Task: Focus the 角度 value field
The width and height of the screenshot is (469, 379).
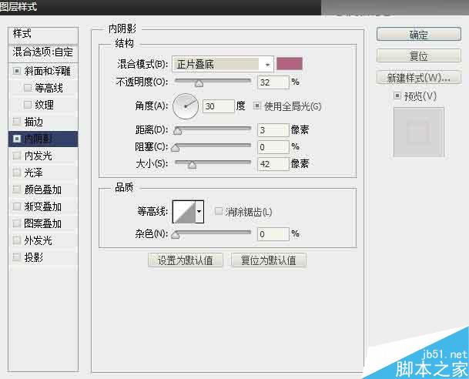Action: click(x=219, y=106)
